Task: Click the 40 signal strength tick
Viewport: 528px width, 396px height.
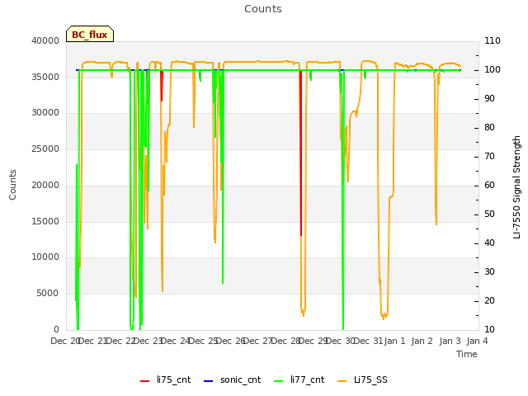Action: point(489,243)
